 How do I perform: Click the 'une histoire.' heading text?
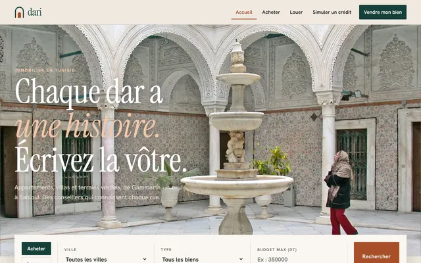87,126
